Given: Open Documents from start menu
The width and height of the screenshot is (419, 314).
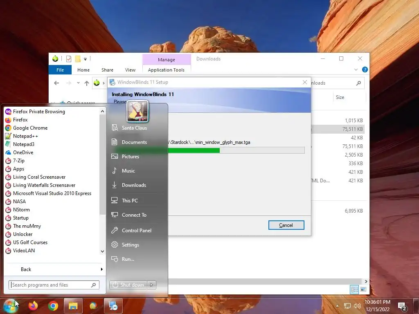Looking at the screenshot, I should coord(134,142).
